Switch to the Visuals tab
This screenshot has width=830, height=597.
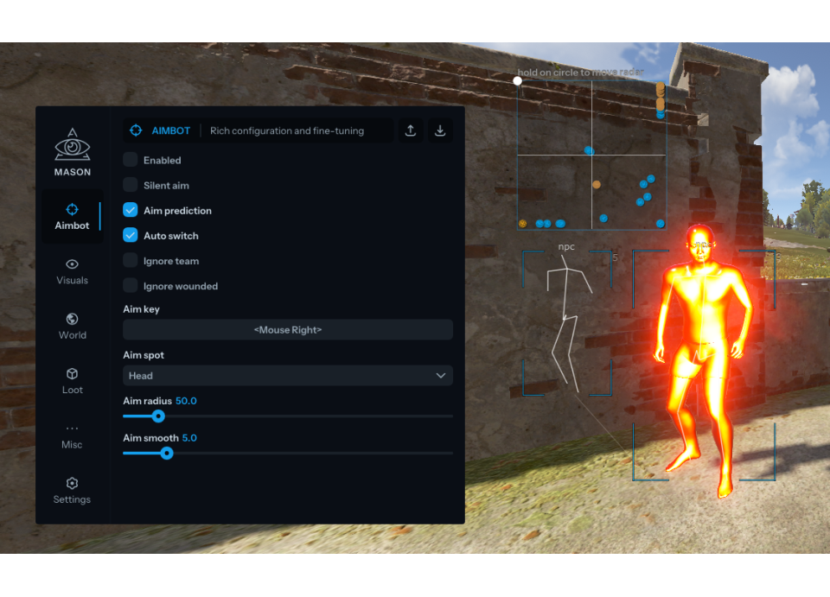[x=72, y=272]
